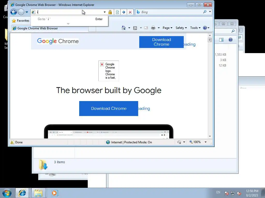The image size is (265, 198).
Task: Open the Feeds dropdown arrow
Action: (141, 28)
